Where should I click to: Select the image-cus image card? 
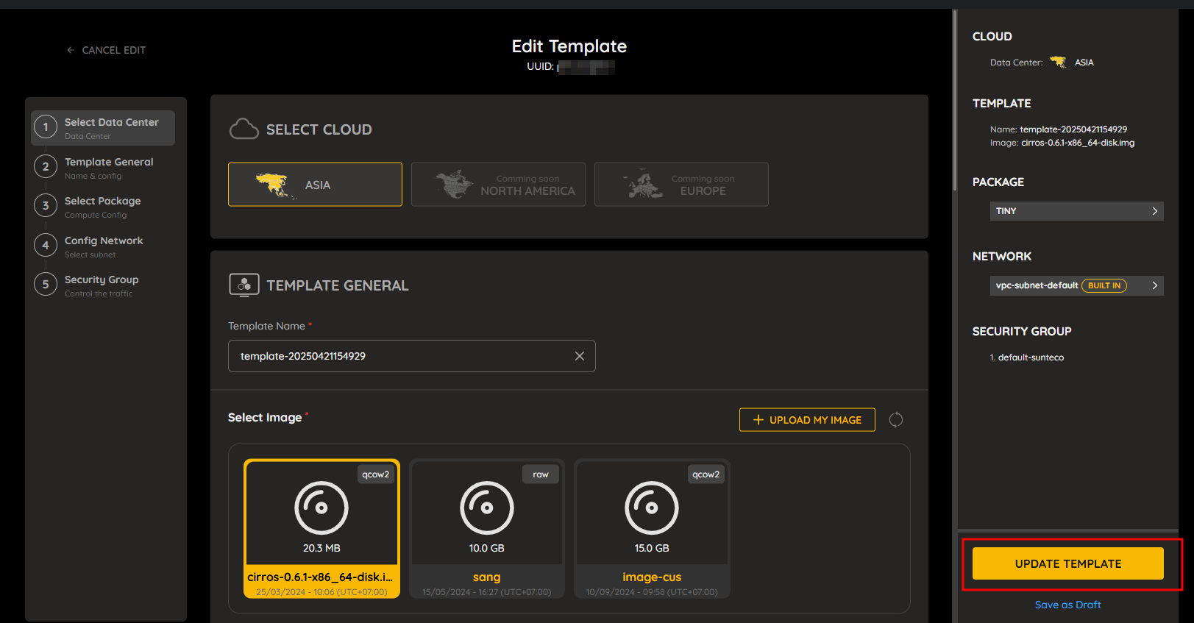(652, 529)
